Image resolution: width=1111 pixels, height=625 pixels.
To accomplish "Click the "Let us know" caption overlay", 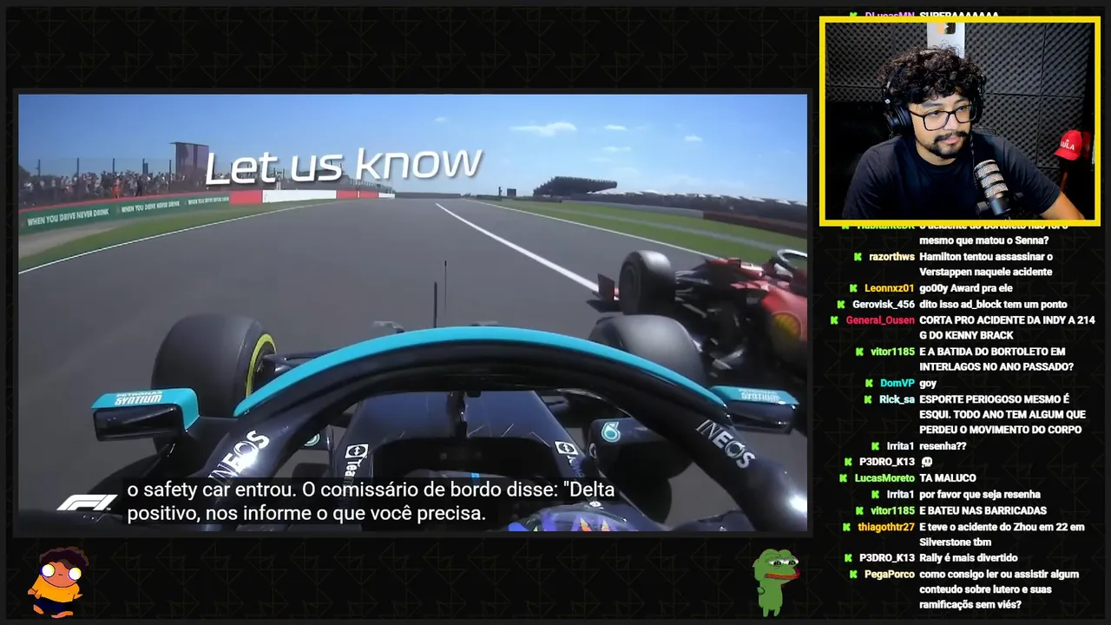I will 343,166.
